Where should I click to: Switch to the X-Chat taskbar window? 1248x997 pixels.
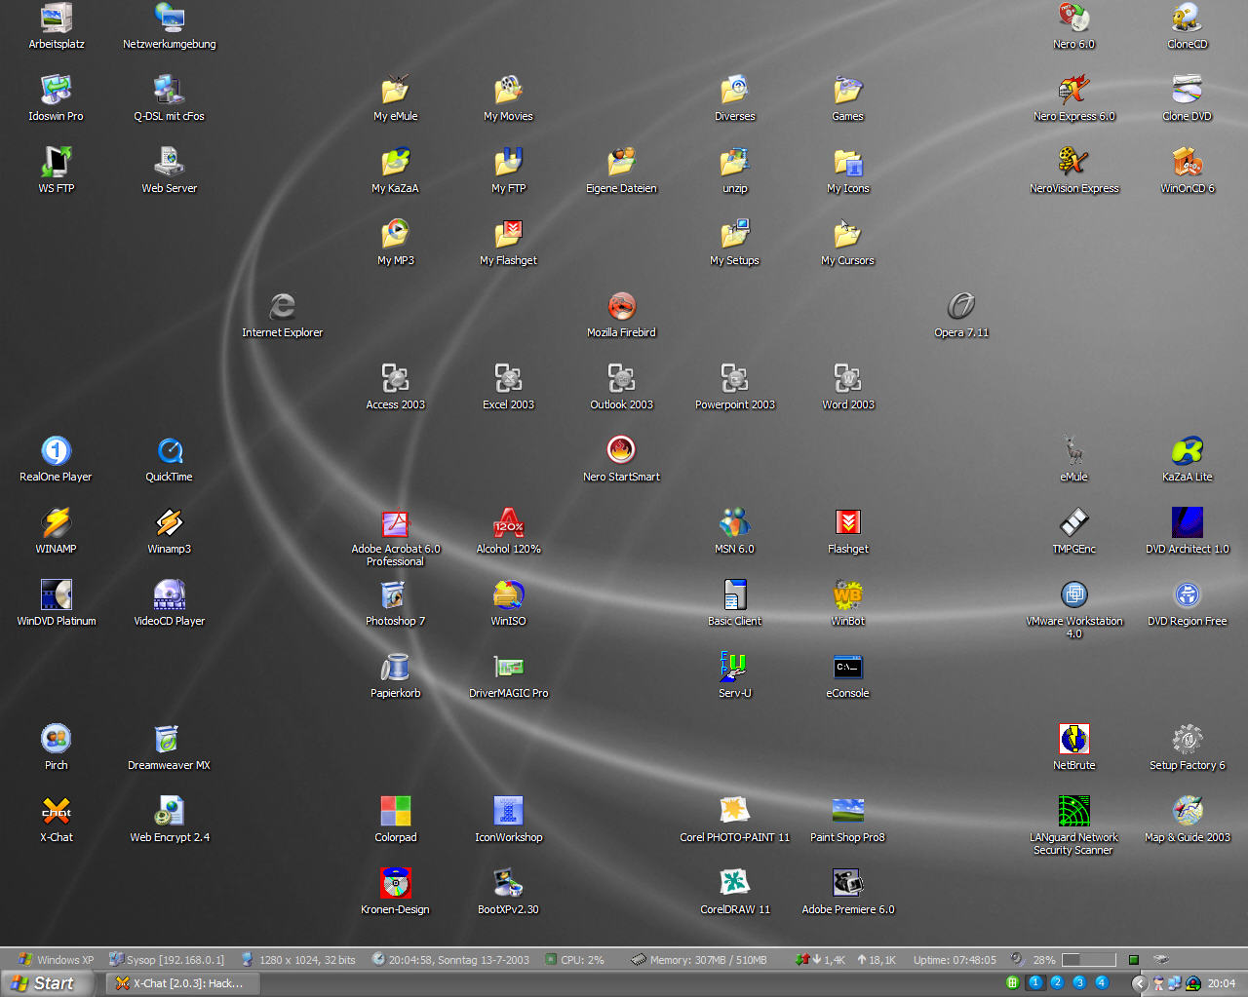179,983
